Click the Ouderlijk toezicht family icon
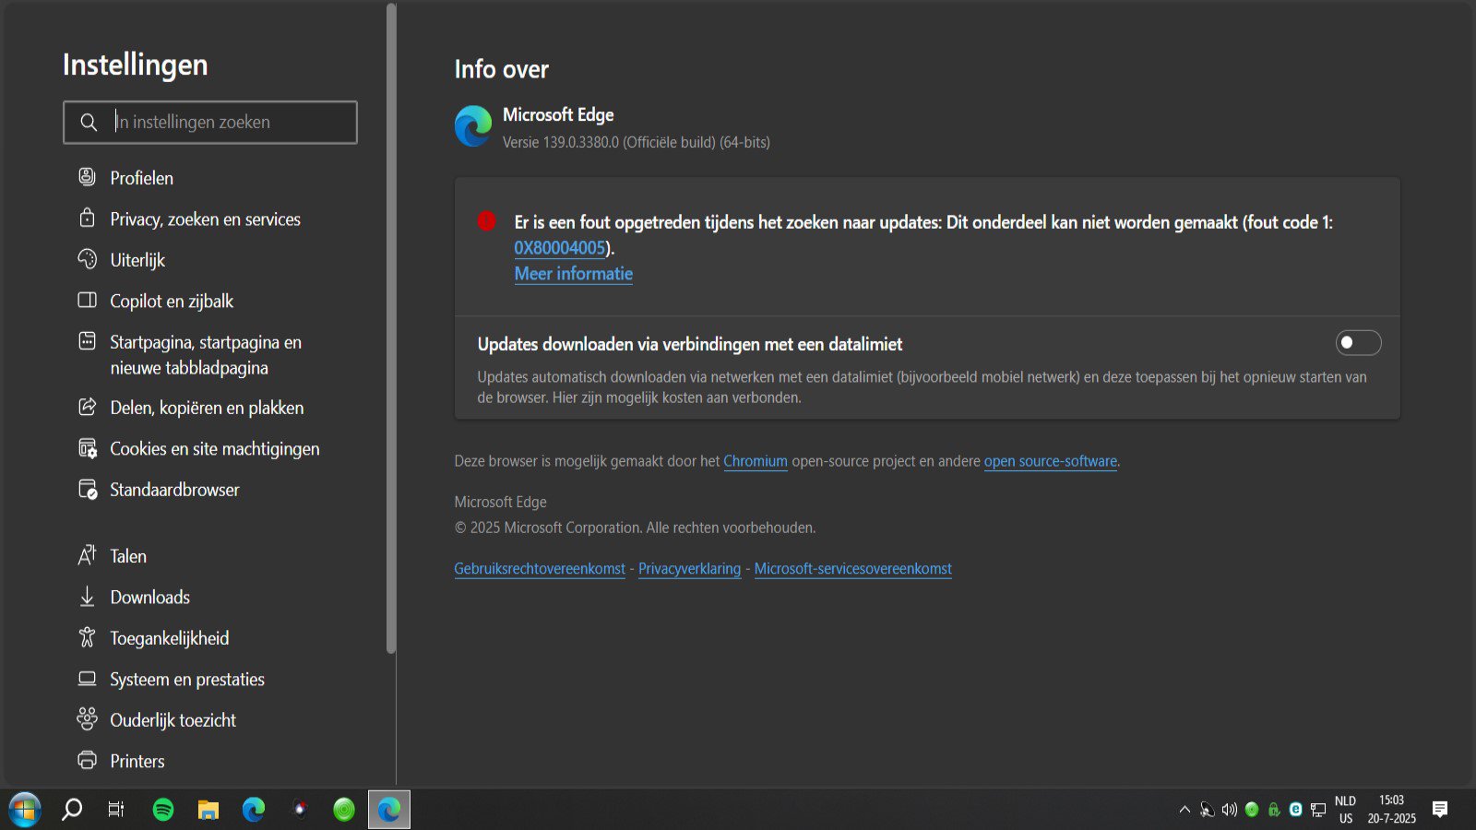The image size is (1476, 830). (87, 718)
